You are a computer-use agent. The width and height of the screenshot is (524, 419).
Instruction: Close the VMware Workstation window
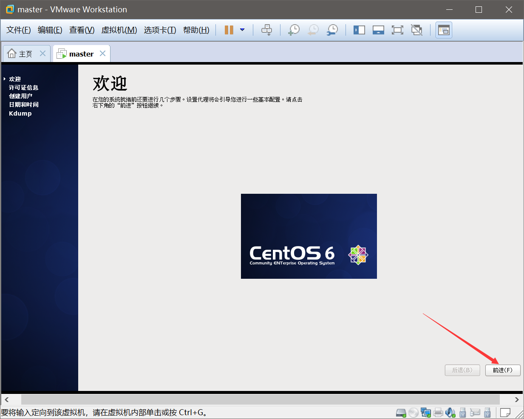[509, 9]
